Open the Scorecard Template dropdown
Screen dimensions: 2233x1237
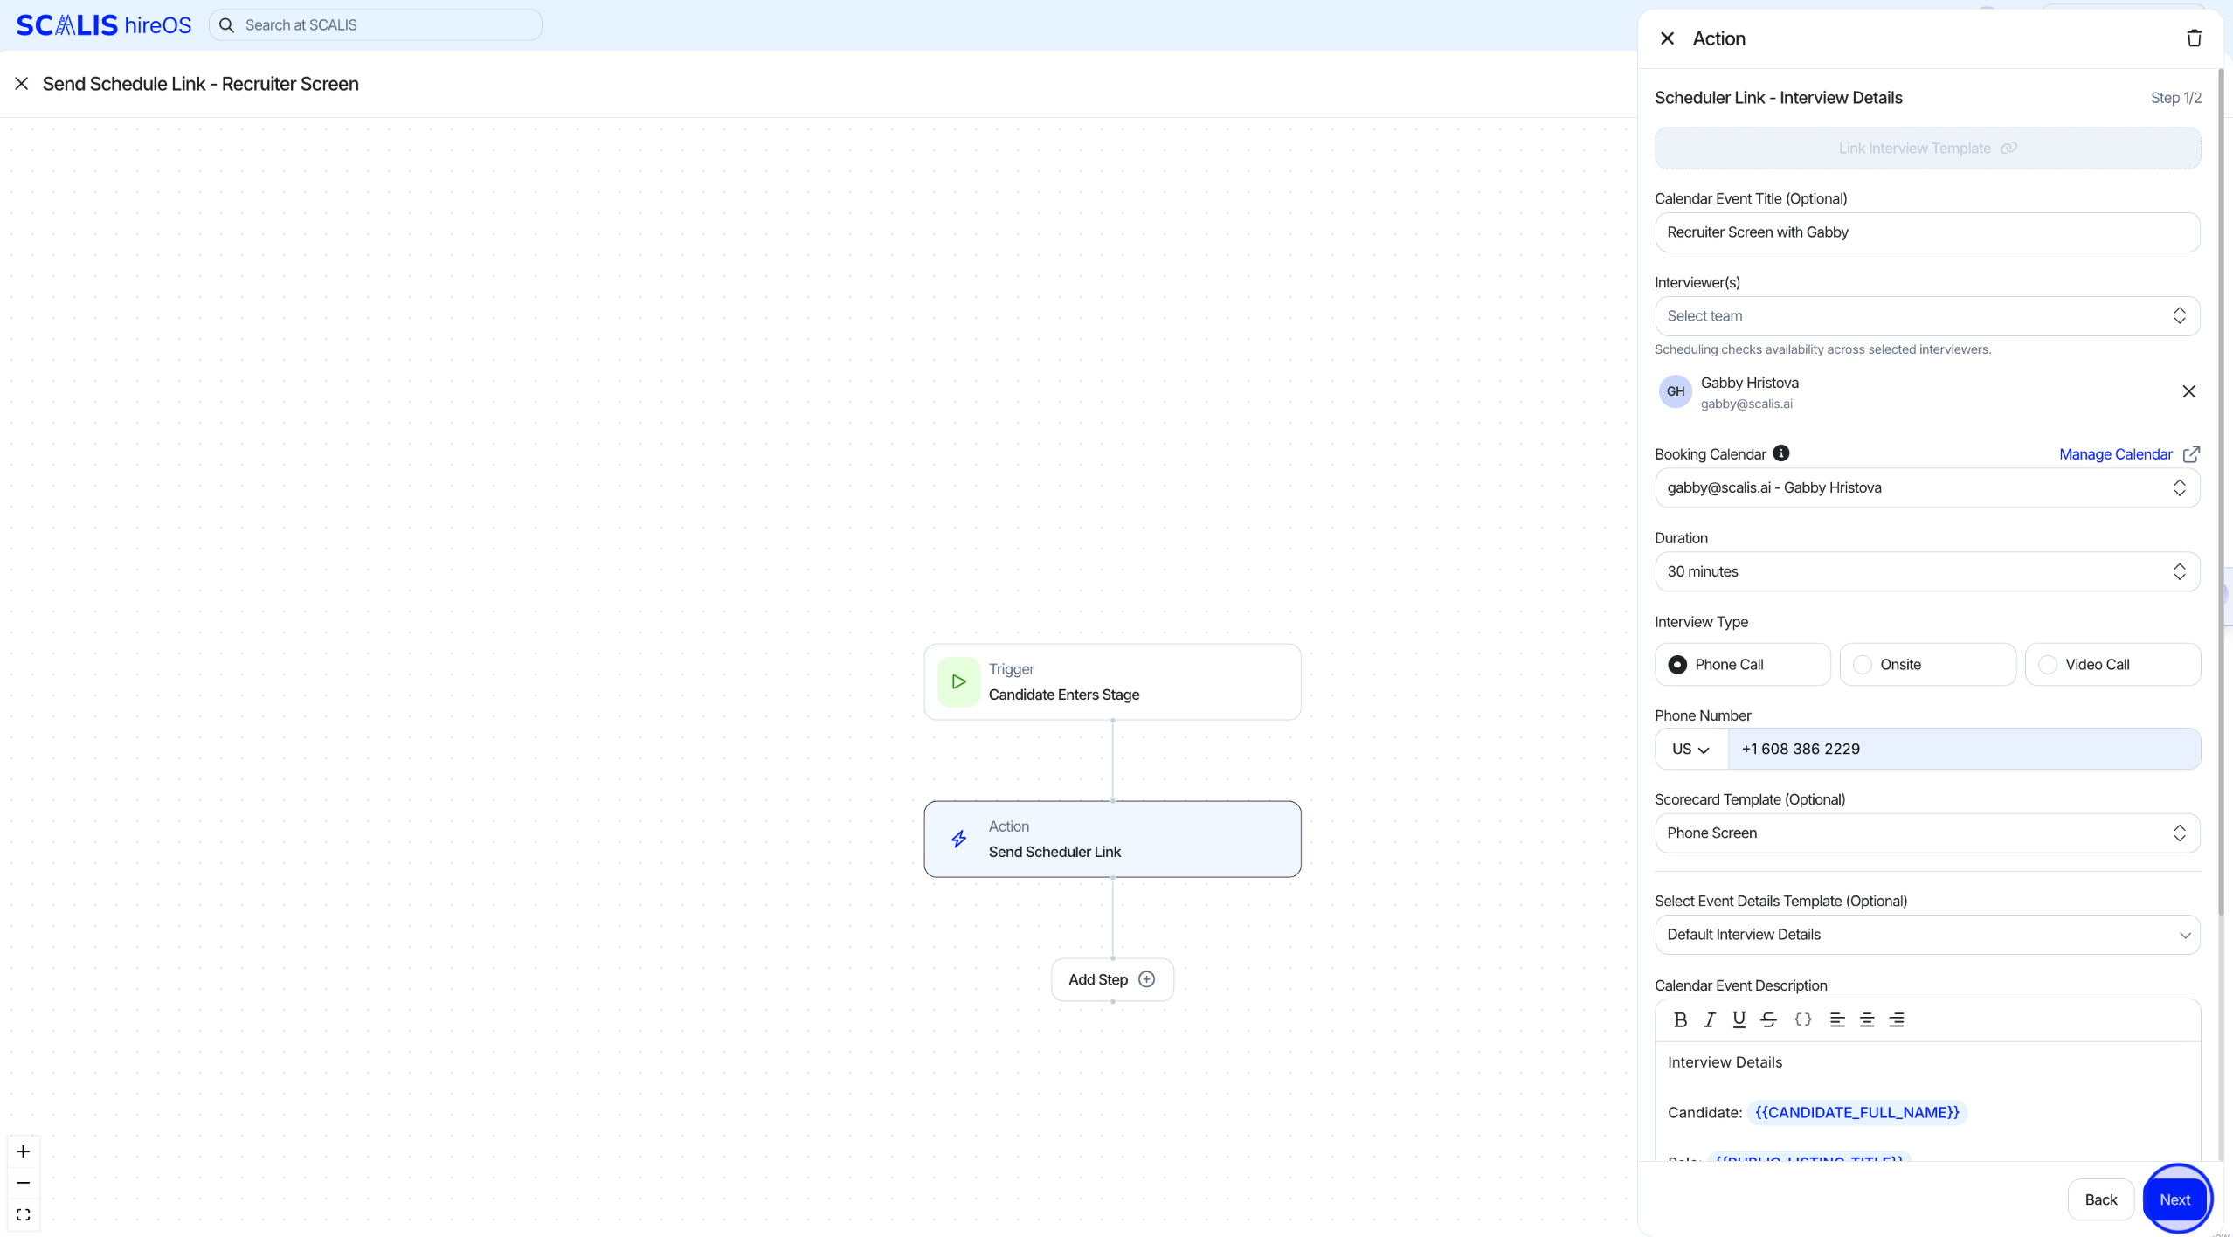(x=1927, y=833)
